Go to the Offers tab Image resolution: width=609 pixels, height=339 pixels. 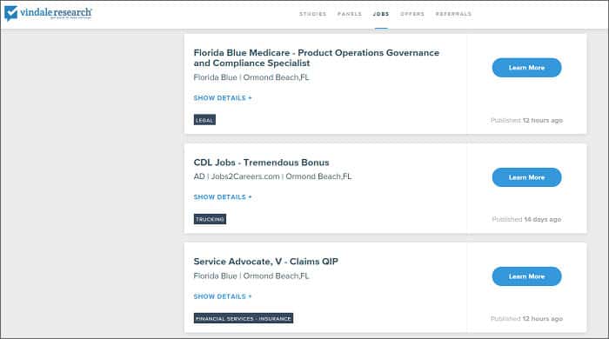click(x=412, y=14)
